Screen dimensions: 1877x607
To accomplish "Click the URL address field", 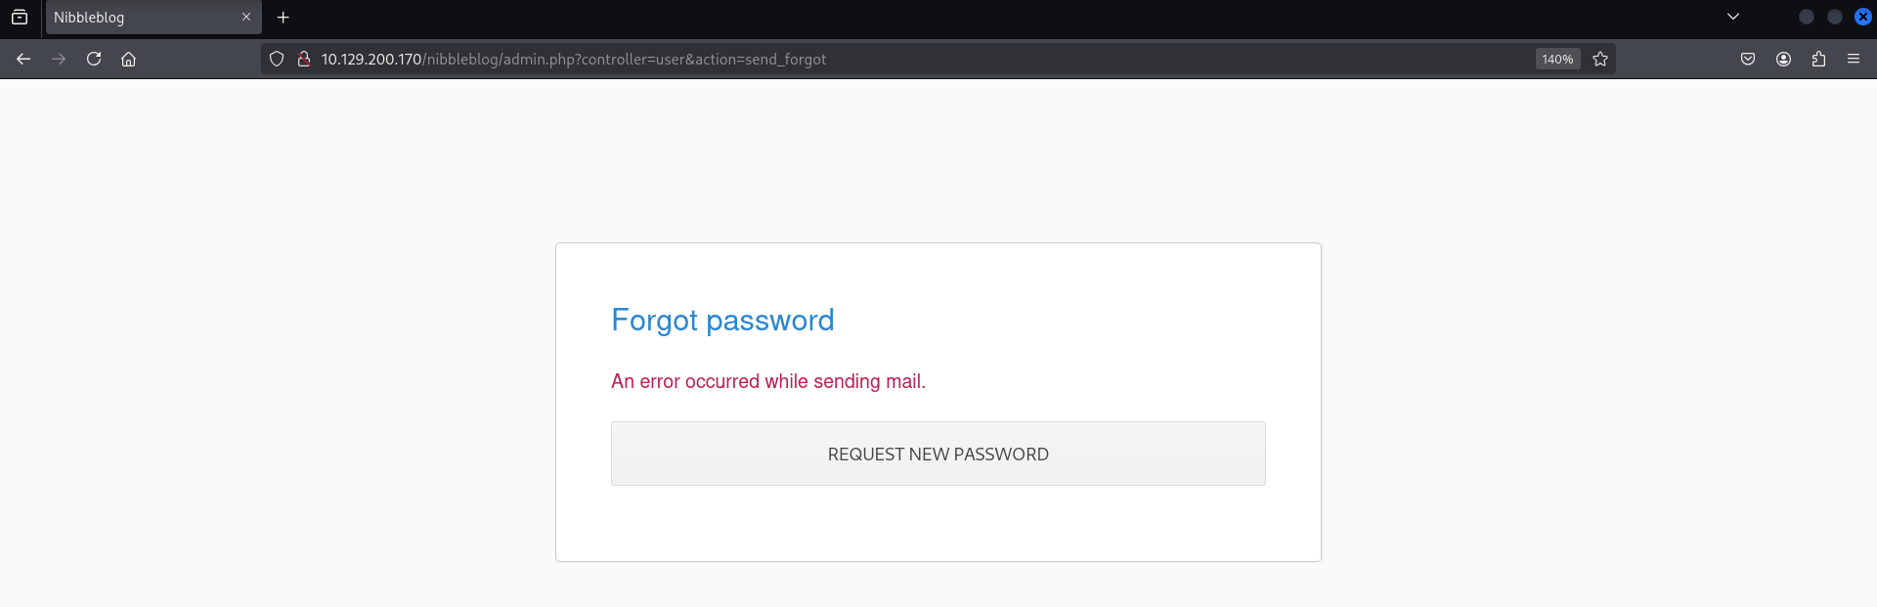I will [x=880, y=59].
